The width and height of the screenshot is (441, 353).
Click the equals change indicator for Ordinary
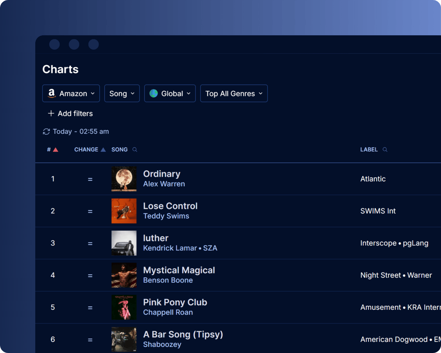(x=90, y=179)
